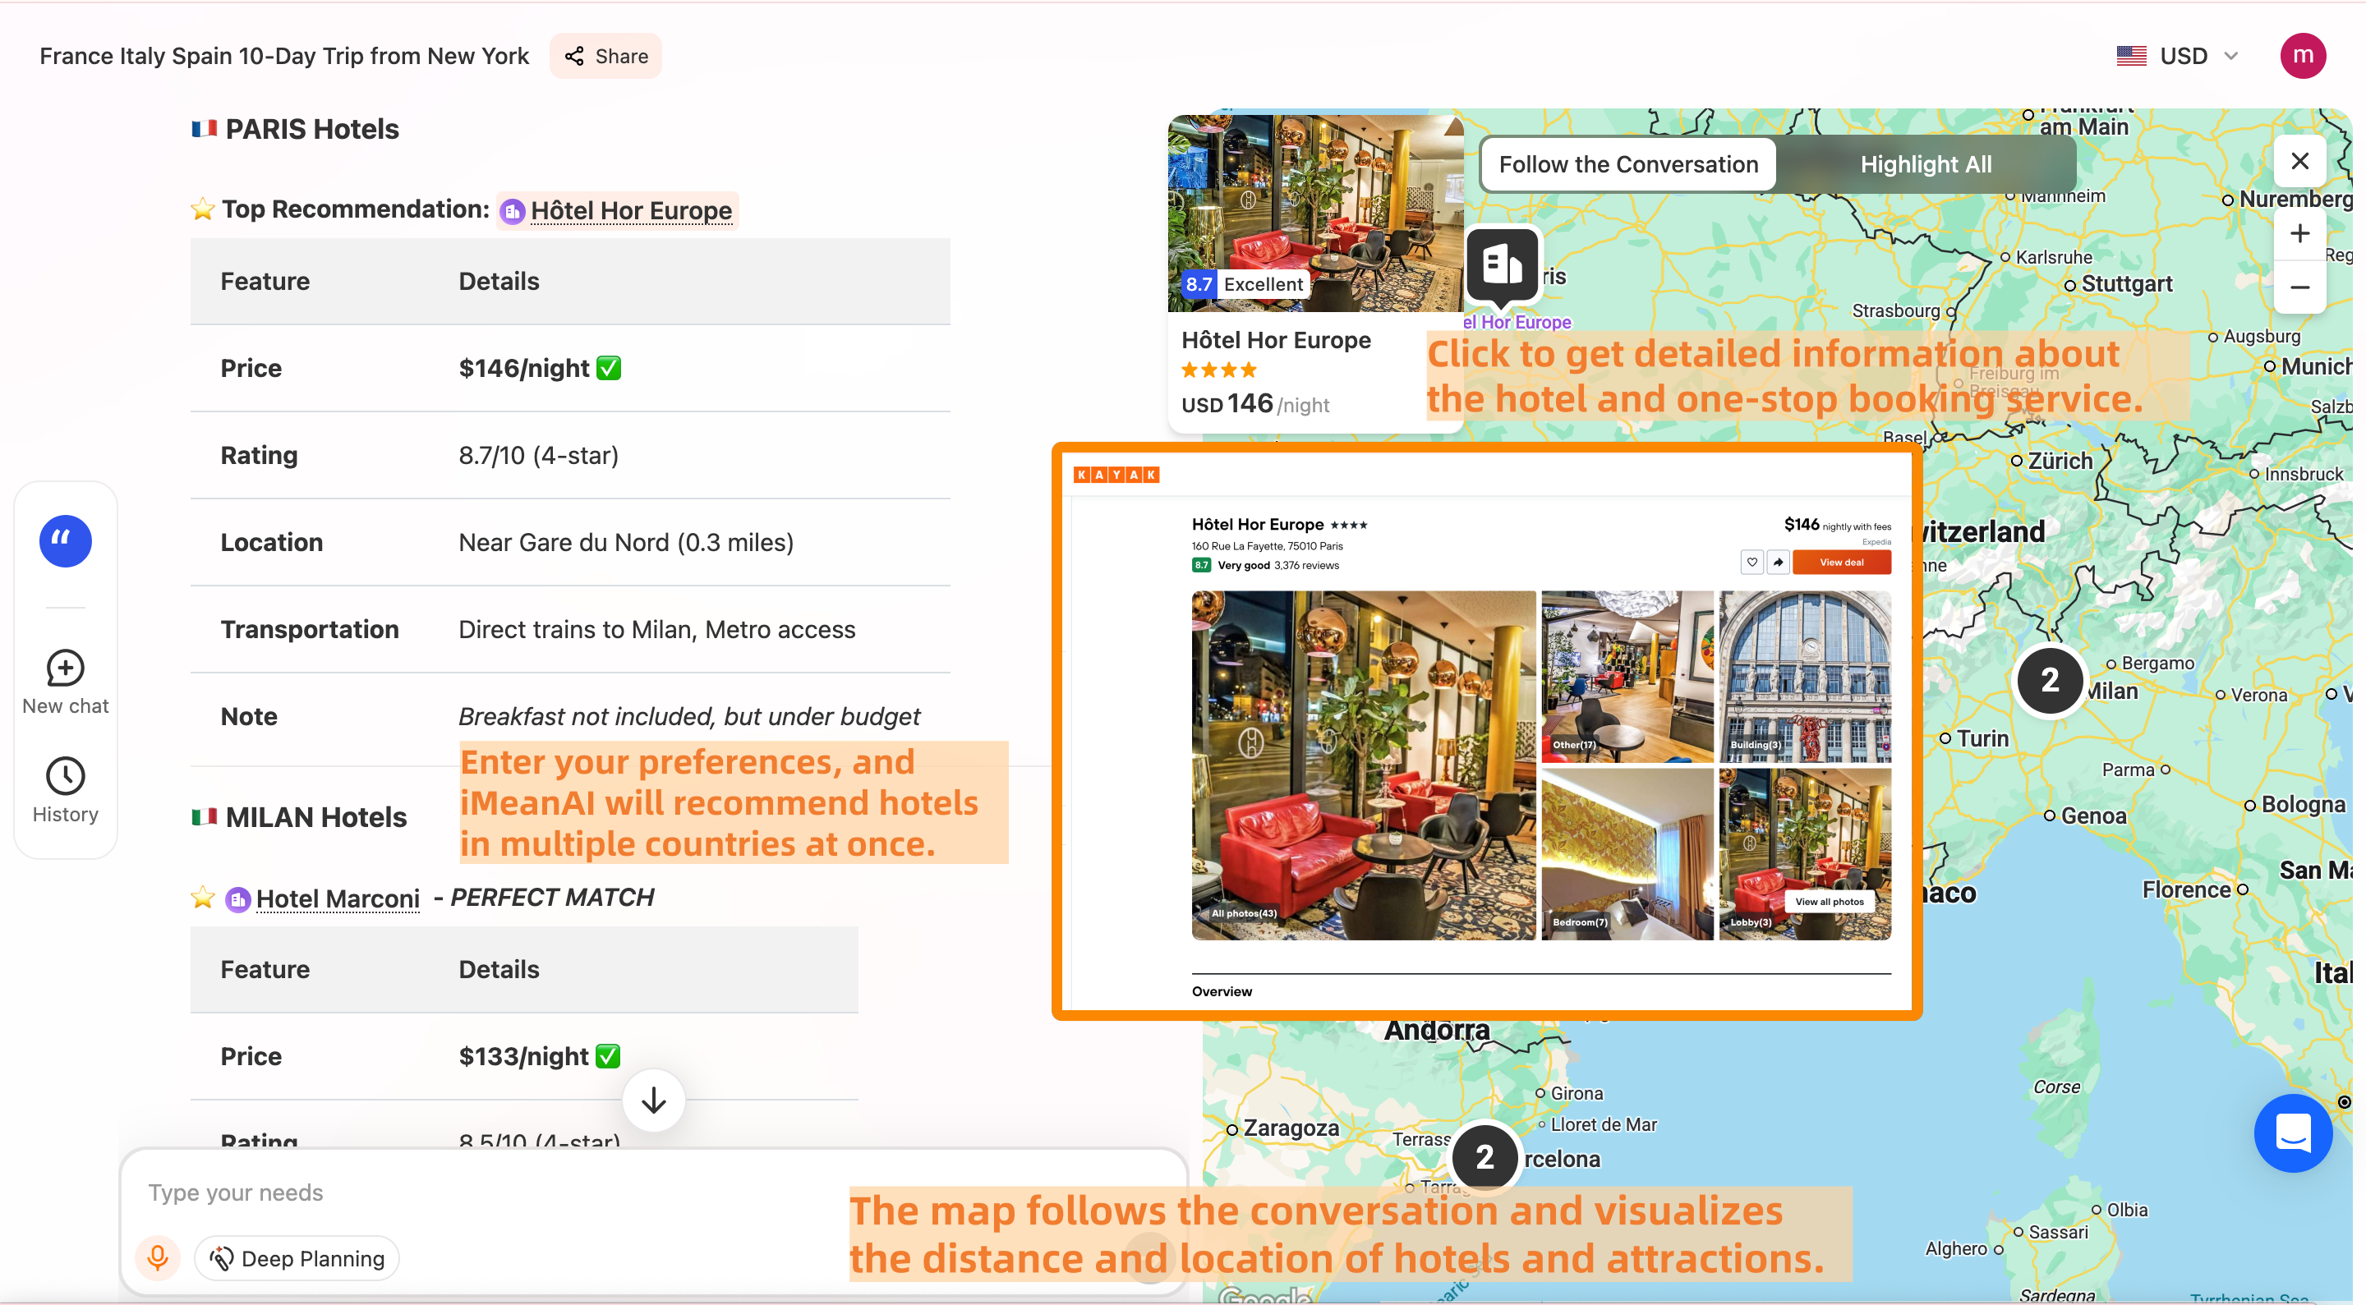Click the US flag currency icon

pyautogui.click(x=2131, y=56)
